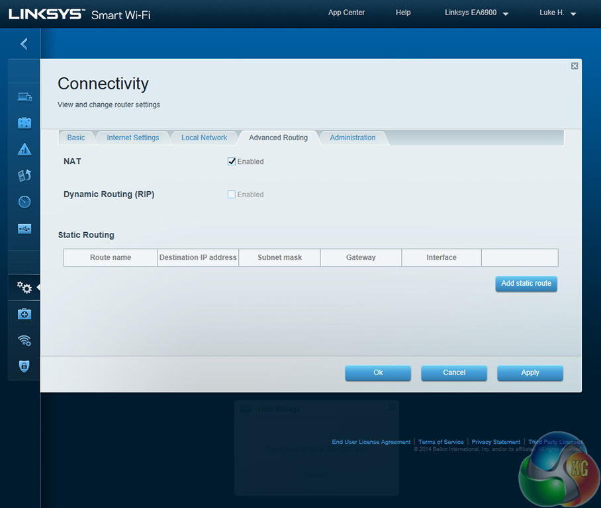Expand the Linksys EA6900 dropdown
This screenshot has width=601, height=508.
(x=477, y=13)
